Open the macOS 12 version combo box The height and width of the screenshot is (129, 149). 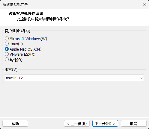point(74,78)
